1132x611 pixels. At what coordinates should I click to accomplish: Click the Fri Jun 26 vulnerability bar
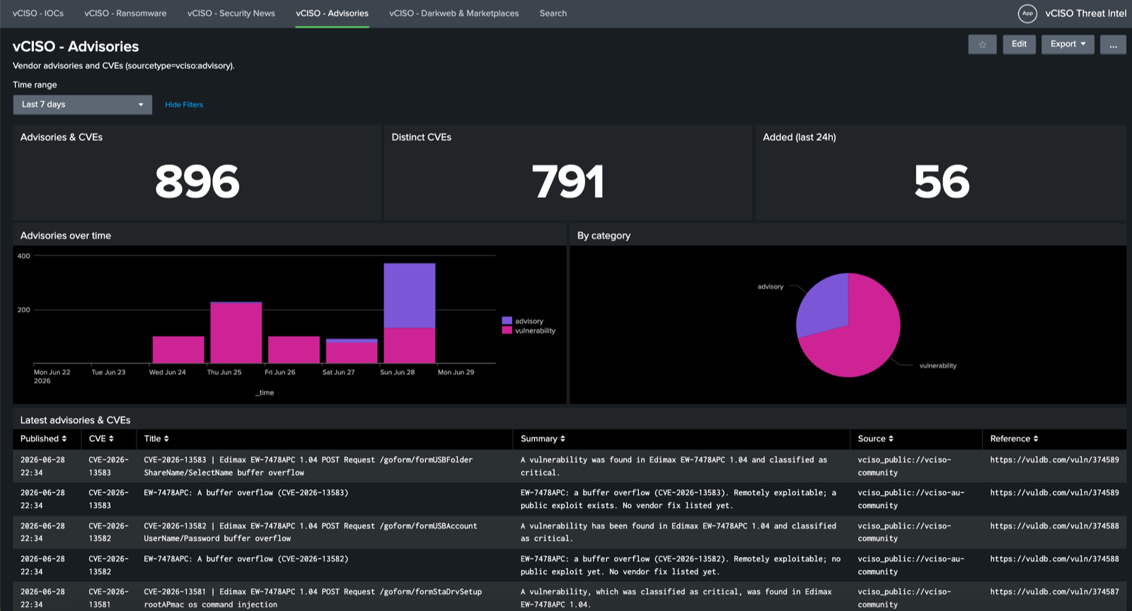[294, 350]
